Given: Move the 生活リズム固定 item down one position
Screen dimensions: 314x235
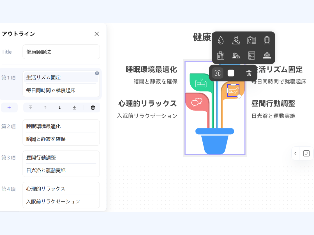Looking at the screenshot, I should [59, 107].
